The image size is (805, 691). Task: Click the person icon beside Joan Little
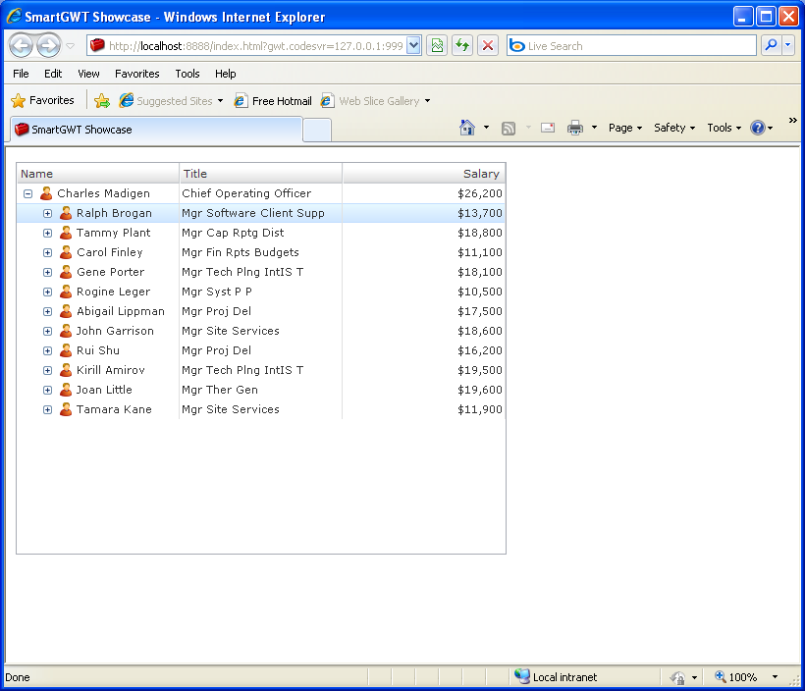pyautogui.click(x=66, y=390)
